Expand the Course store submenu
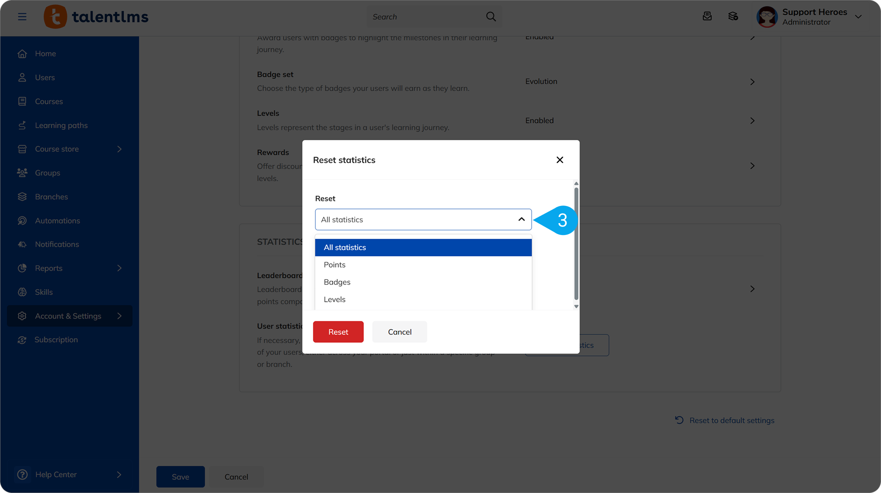 click(119, 149)
